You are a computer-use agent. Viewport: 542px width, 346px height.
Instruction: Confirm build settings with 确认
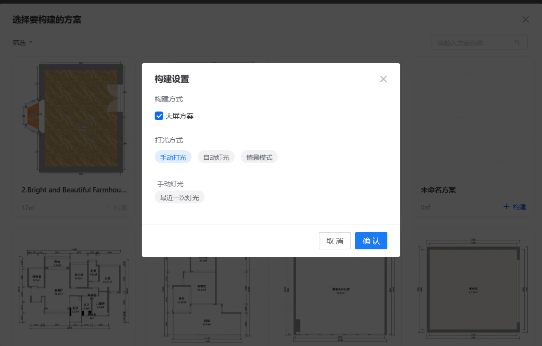[371, 241]
